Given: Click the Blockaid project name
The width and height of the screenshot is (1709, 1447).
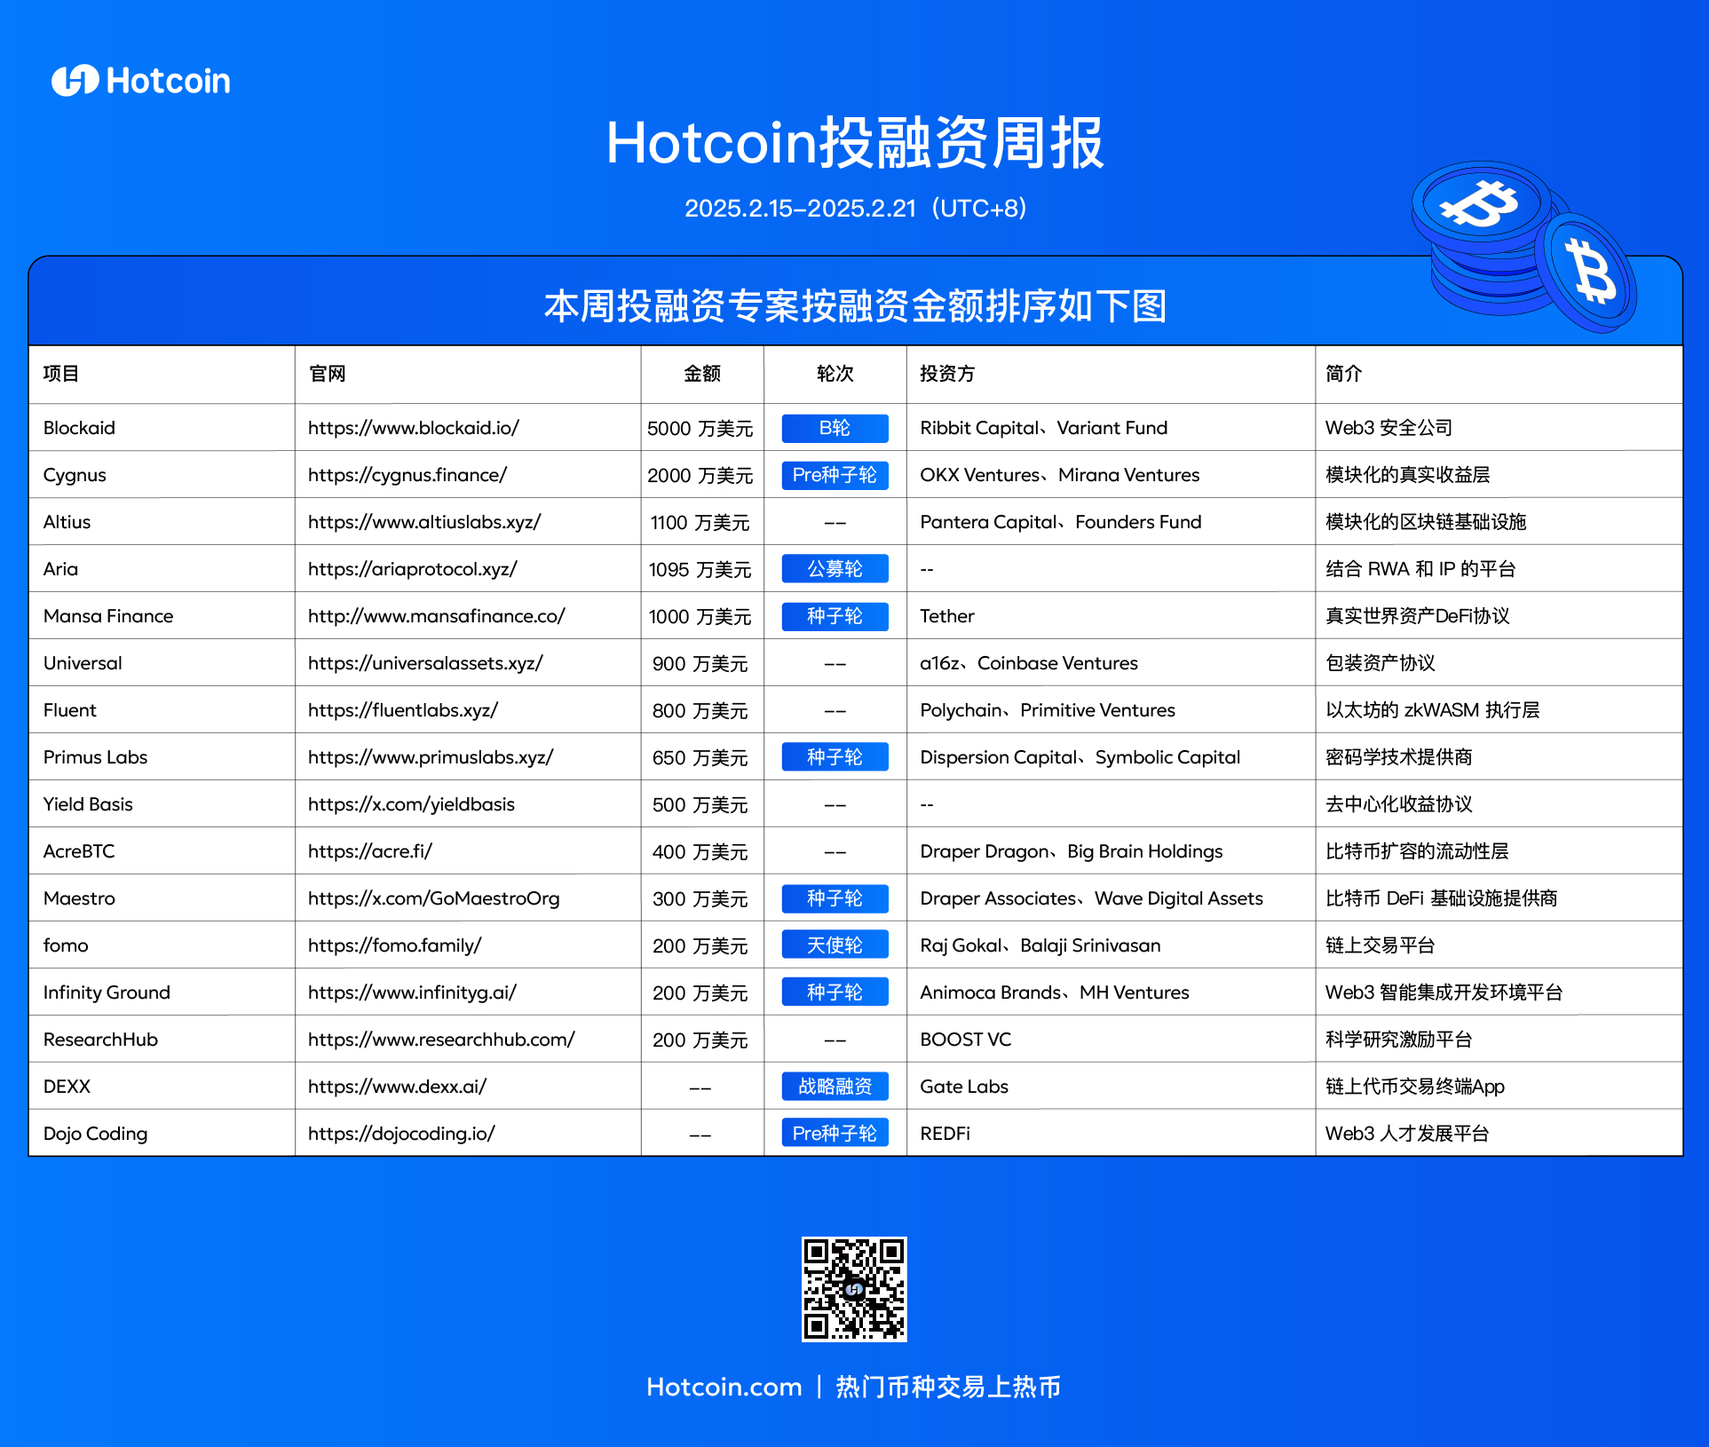Looking at the screenshot, I should 79,428.
